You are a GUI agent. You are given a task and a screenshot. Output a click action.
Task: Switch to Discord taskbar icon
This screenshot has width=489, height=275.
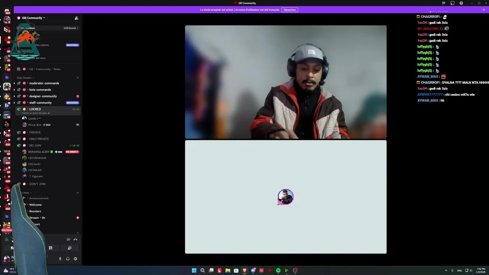[253, 270]
